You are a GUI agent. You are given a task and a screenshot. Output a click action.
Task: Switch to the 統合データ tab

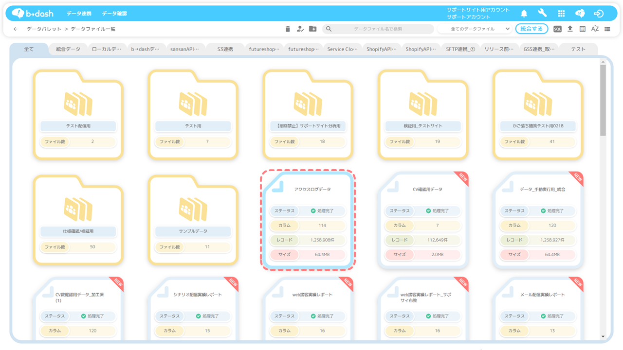pos(68,49)
